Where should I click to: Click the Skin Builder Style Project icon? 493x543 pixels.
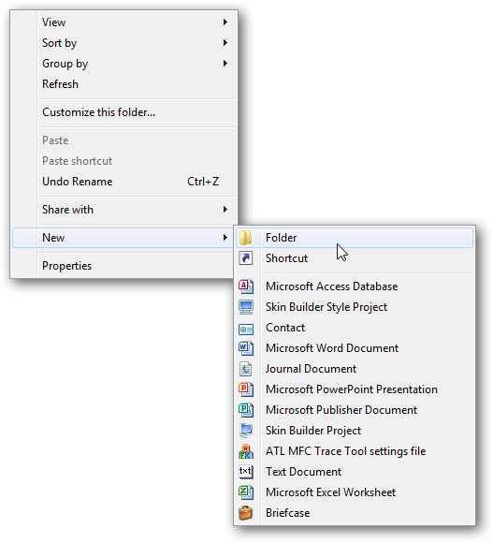click(246, 307)
